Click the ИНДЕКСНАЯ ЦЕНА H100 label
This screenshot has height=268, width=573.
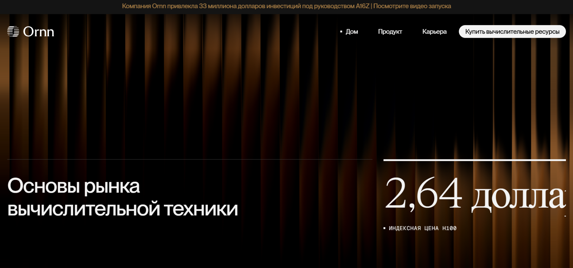[422, 228]
